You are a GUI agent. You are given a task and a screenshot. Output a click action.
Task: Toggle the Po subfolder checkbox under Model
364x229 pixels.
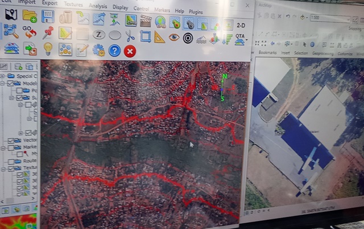point(19,90)
